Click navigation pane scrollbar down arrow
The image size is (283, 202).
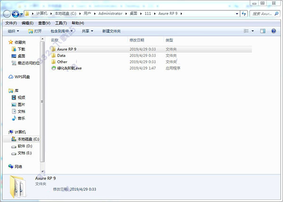click(42, 171)
